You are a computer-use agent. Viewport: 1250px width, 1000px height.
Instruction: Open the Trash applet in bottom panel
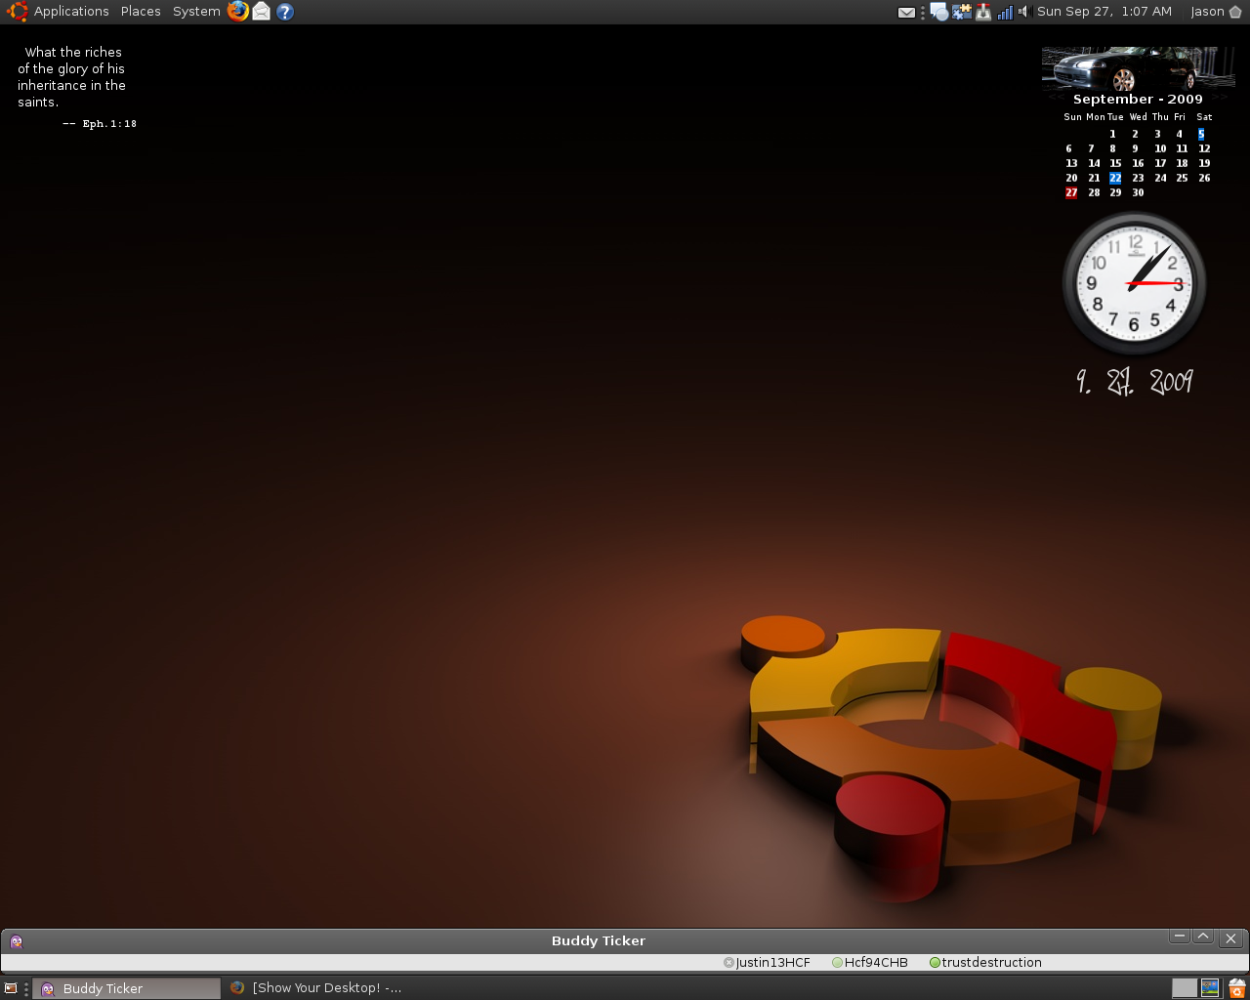(1236, 988)
